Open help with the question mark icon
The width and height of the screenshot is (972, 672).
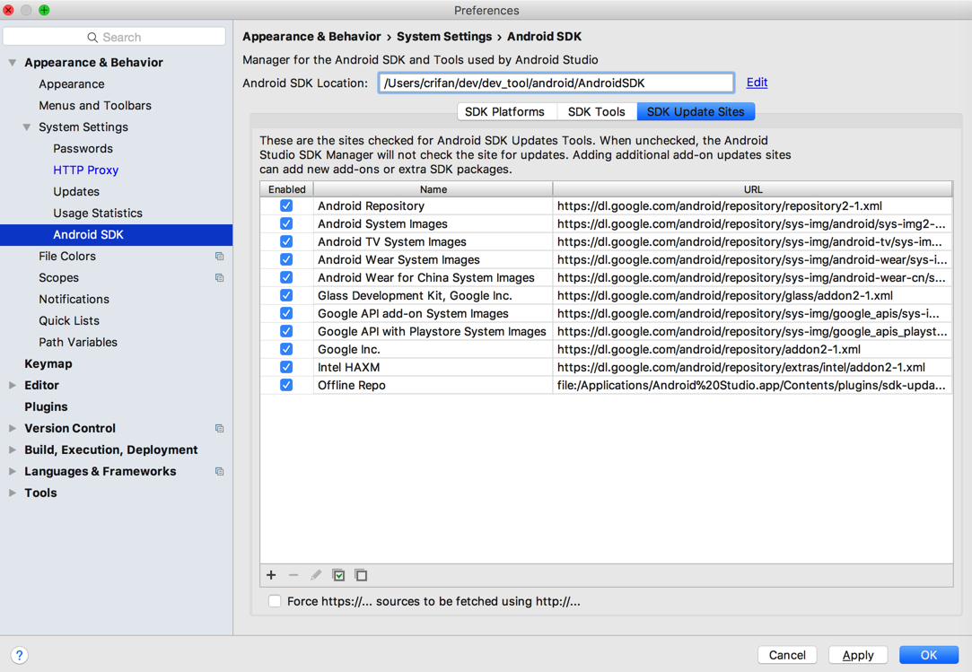(x=19, y=655)
